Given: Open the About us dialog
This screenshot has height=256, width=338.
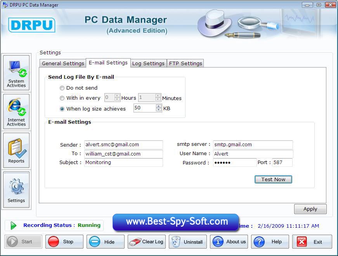Looking at the screenshot, I should pyautogui.click(x=229, y=242).
